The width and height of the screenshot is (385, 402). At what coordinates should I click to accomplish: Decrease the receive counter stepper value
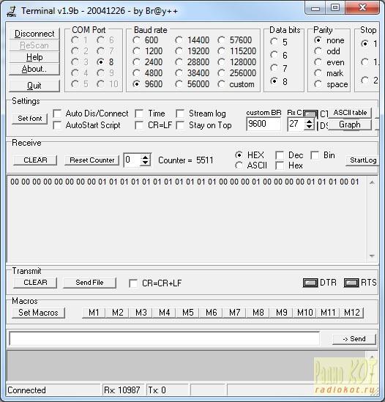tap(146, 163)
